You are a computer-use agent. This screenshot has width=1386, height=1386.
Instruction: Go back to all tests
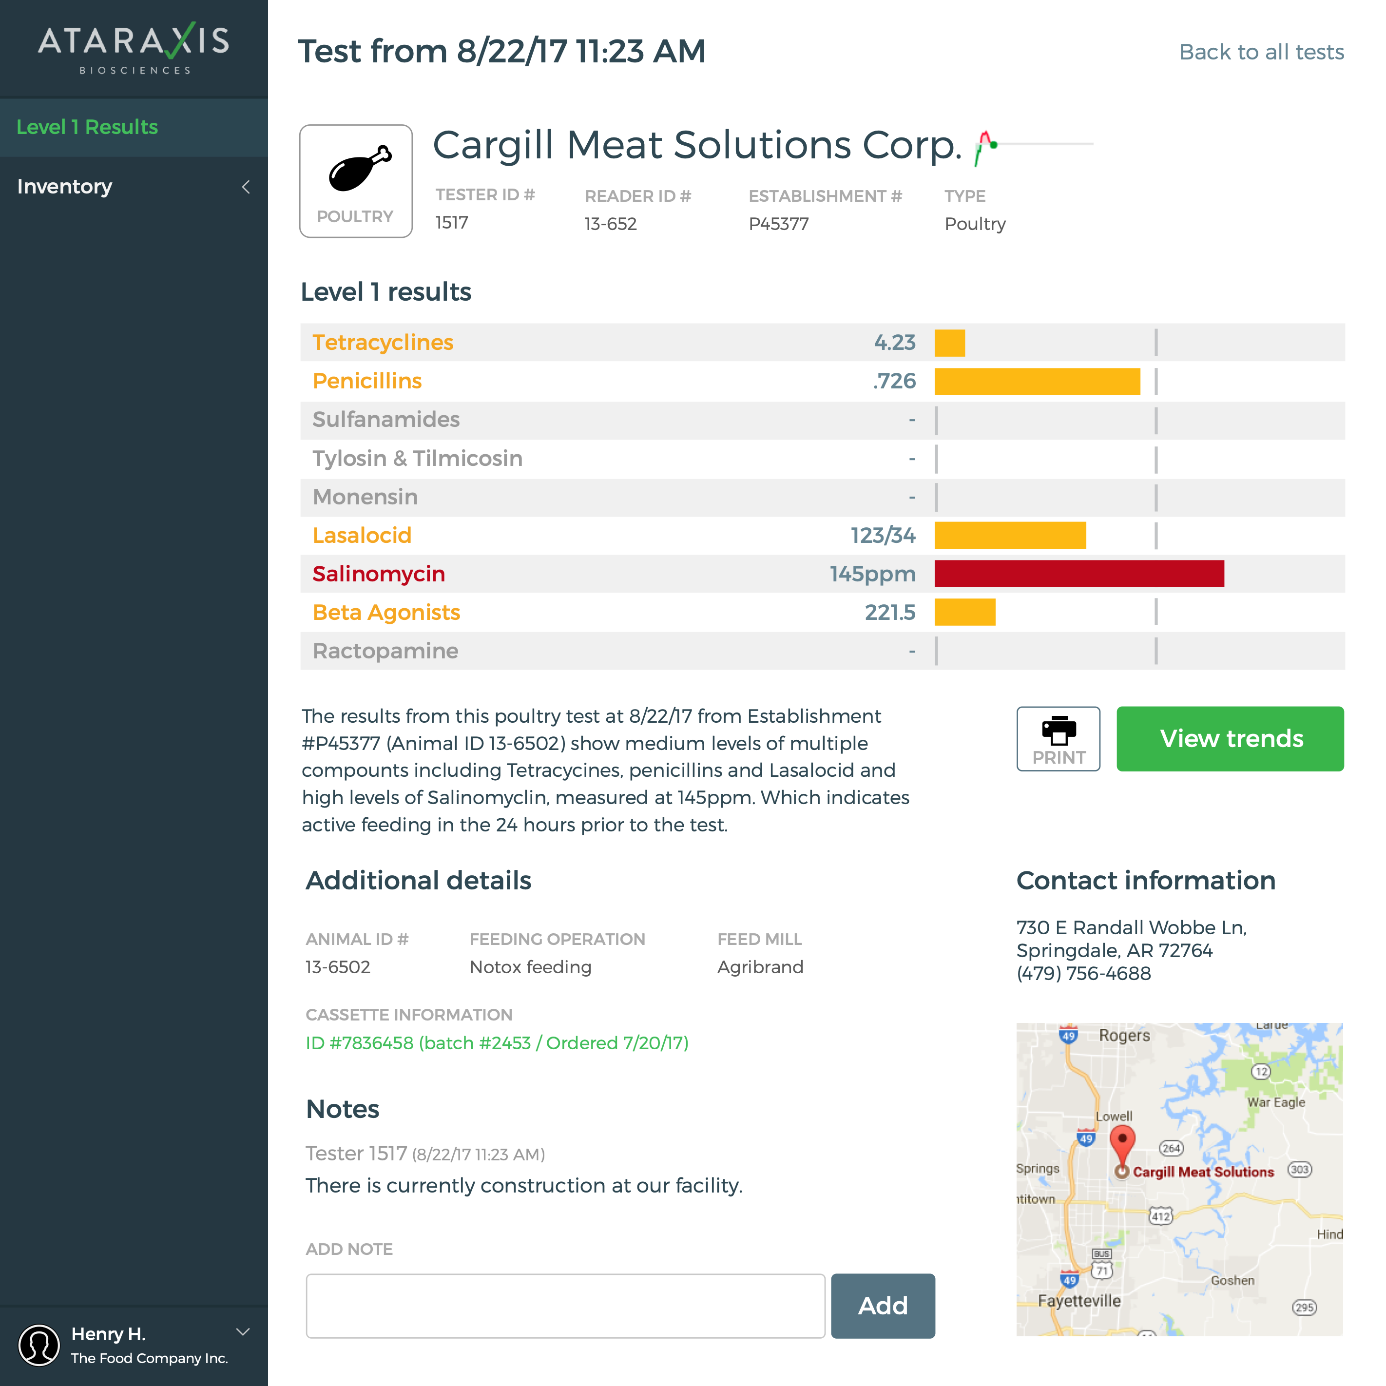tap(1261, 52)
